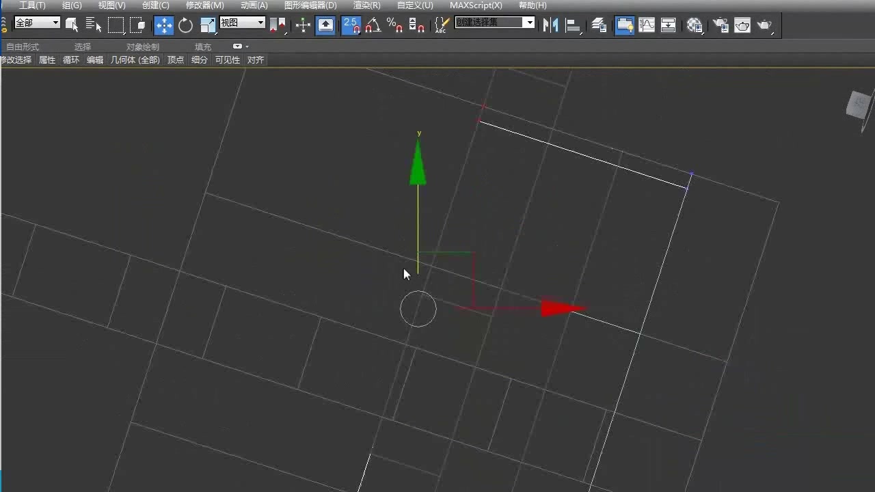Activate the Select and Rotate tool
The width and height of the screenshot is (875, 492).
[x=185, y=25]
